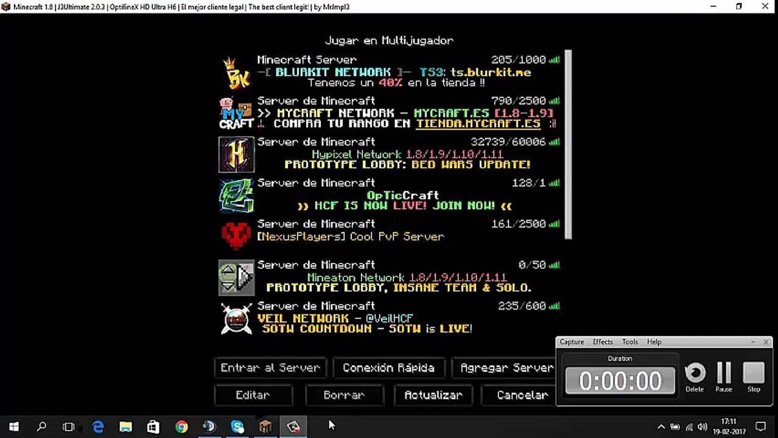Click the server list scrollbar
The height and width of the screenshot is (438, 778).
568,145
